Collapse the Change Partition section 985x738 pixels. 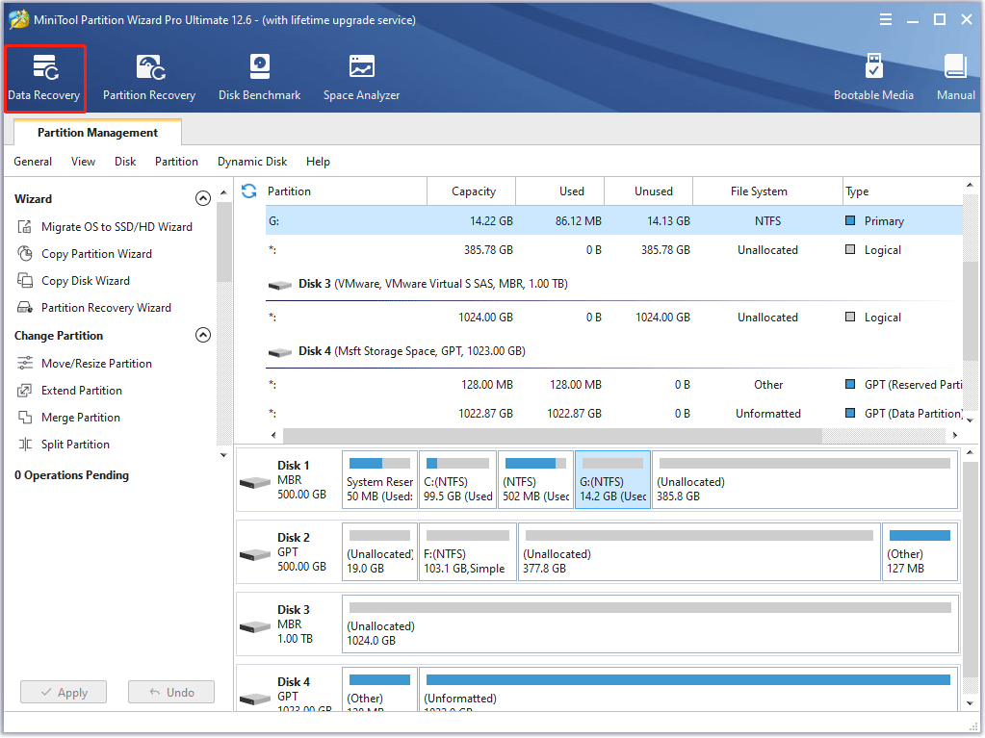pyautogui.click(x=203, y=335)
